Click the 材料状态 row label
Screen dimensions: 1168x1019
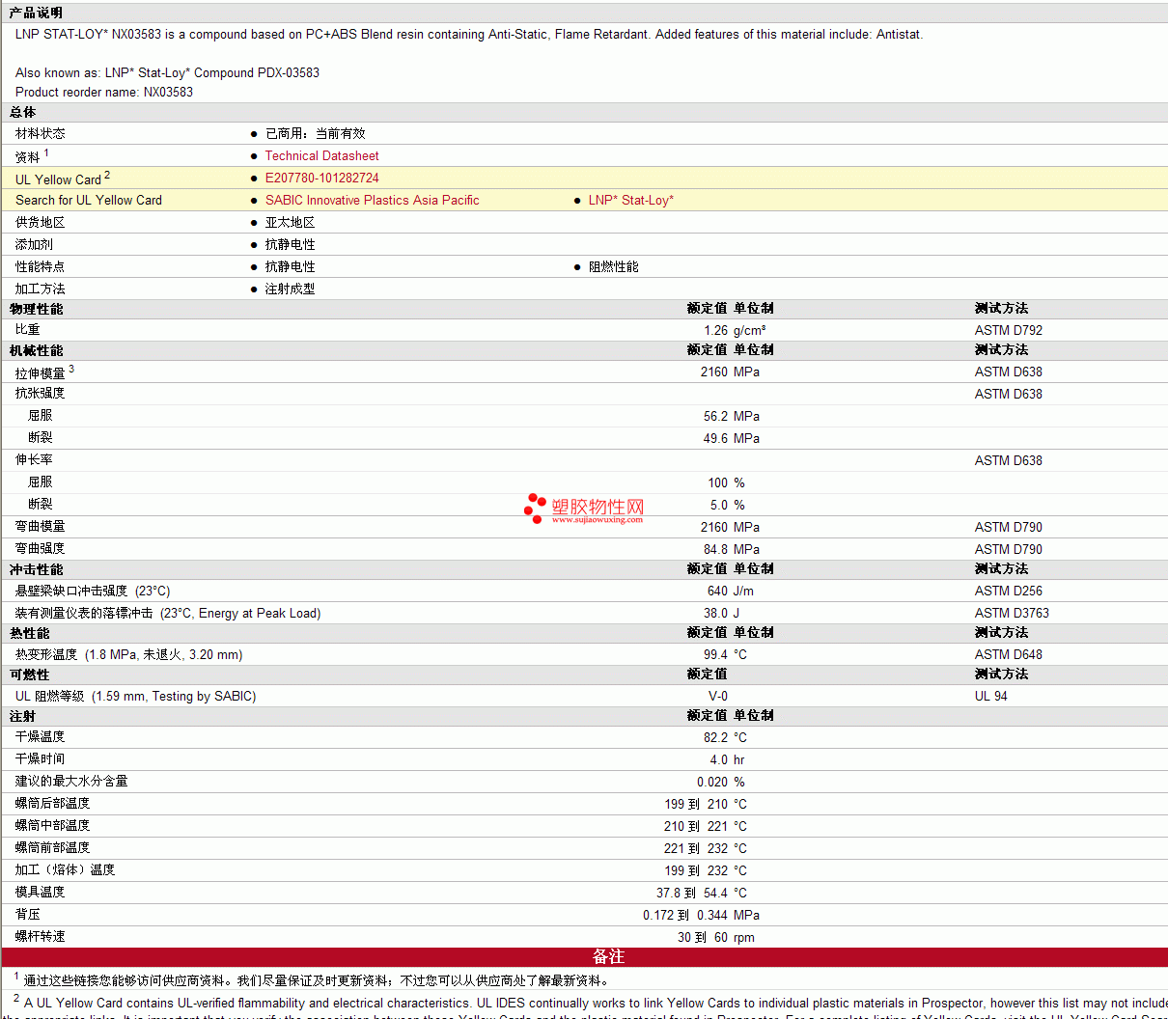click(40, 133)
